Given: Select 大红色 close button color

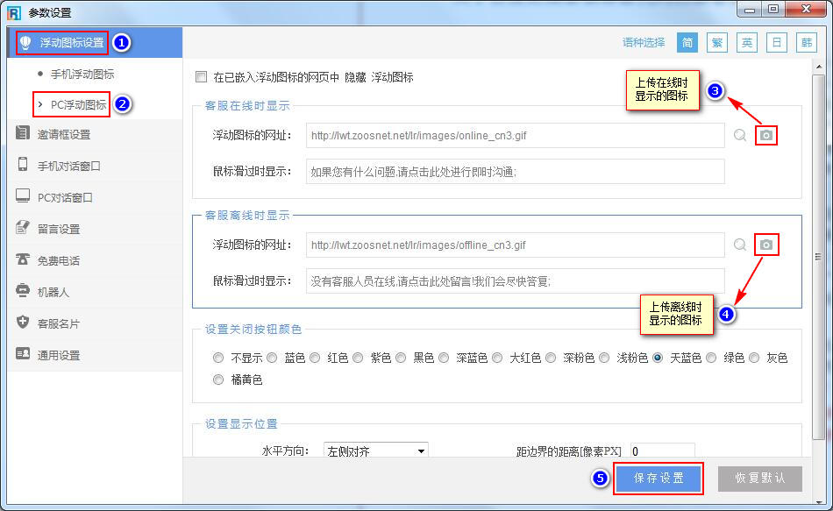Looking at the screenshot, I should coord(497,358).
